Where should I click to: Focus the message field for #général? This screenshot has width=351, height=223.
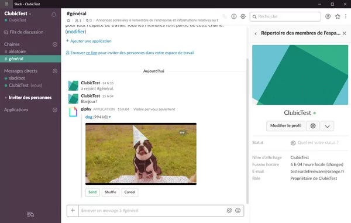coord(152,211)
